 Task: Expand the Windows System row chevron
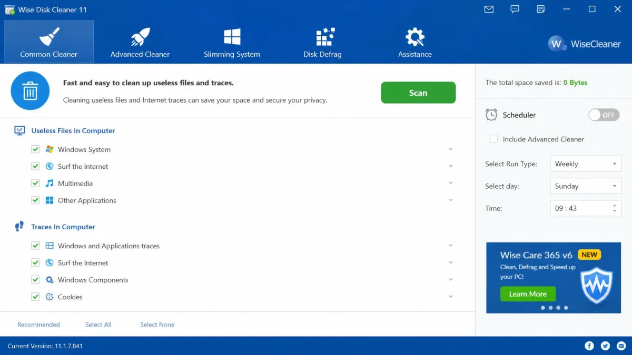[451, 149]
